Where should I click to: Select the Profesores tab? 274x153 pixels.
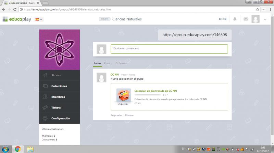point(121,63)
